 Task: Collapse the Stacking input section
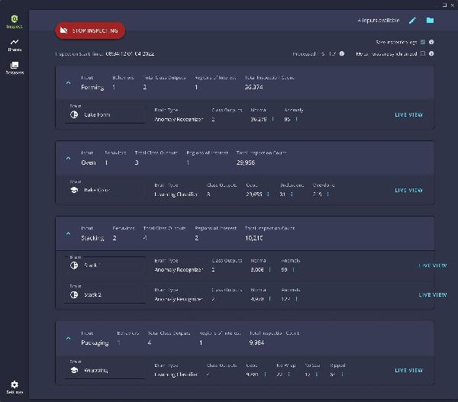pyautogui.click(x=68, y=233)
